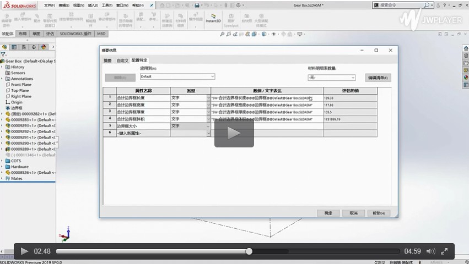Open the PropertyManager tab icon
The width and height of the screenshot is (469, 264).
click(15, 47)
